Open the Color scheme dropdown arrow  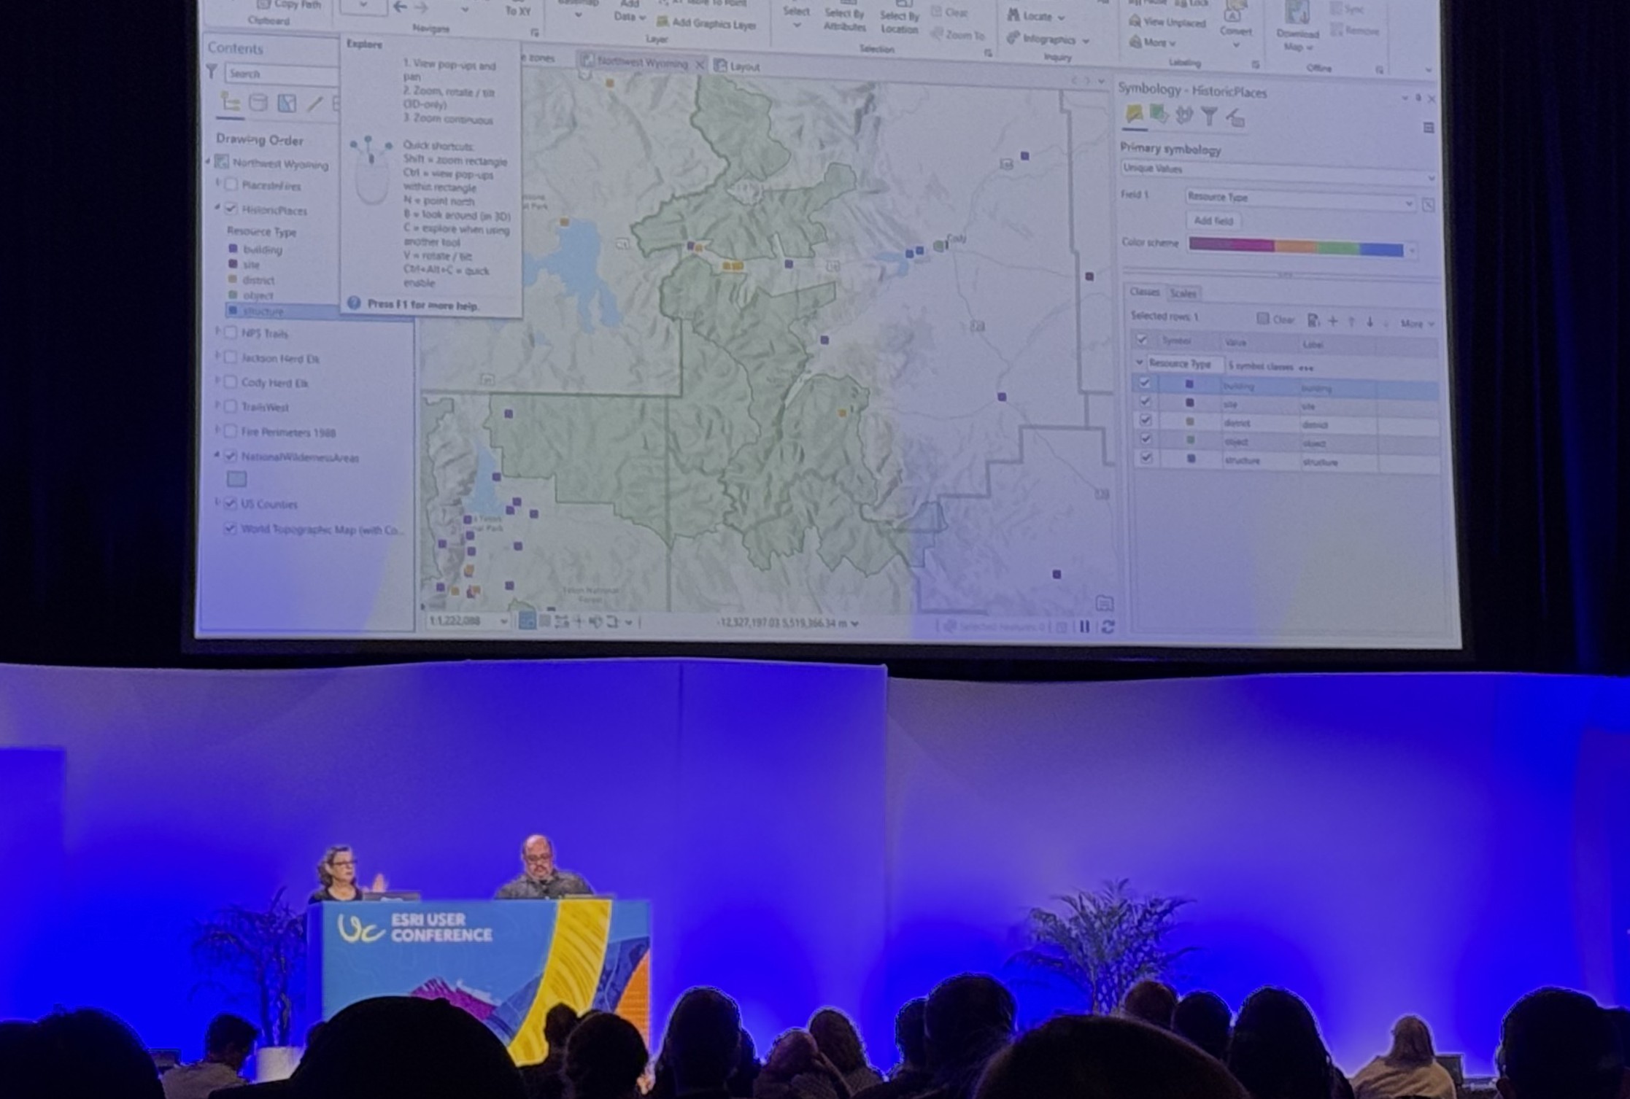pos(1412,250)
